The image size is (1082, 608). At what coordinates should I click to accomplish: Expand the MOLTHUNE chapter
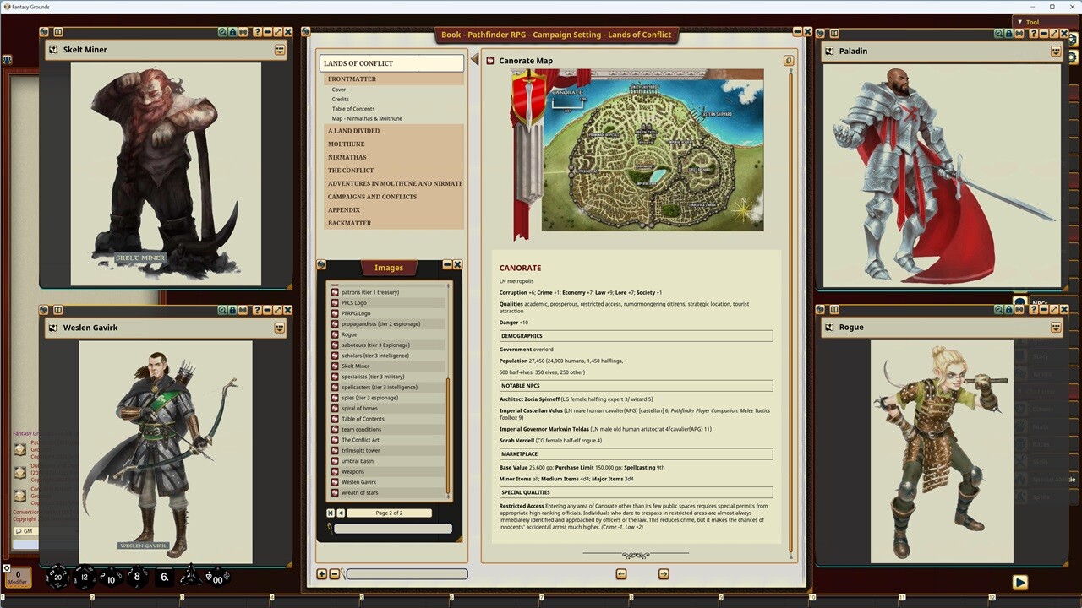[x=346, y=144]
